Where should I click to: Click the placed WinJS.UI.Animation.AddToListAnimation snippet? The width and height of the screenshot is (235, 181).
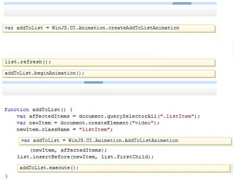pos(125,141)
